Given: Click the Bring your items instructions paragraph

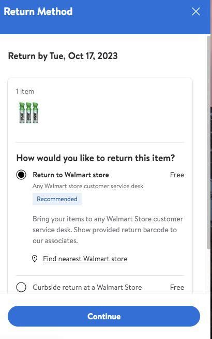Looking at the screenshot, I should pos(108,230).
